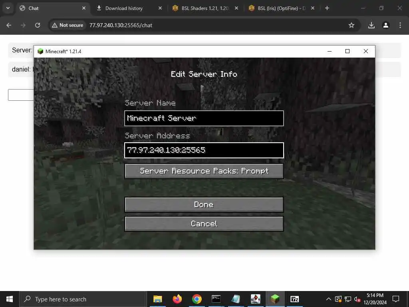This screenshot has width=409, height=307.
Task: Go forward in browser history
Action: click(x=23, y=25)
